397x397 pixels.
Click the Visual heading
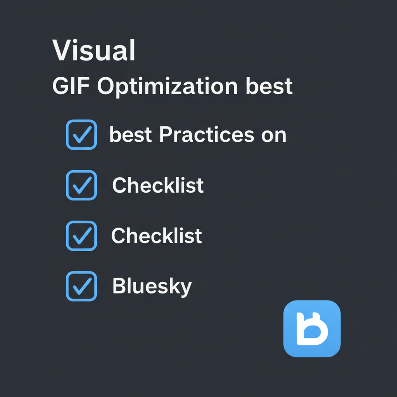pyautogui.click(x=94, y=50)
